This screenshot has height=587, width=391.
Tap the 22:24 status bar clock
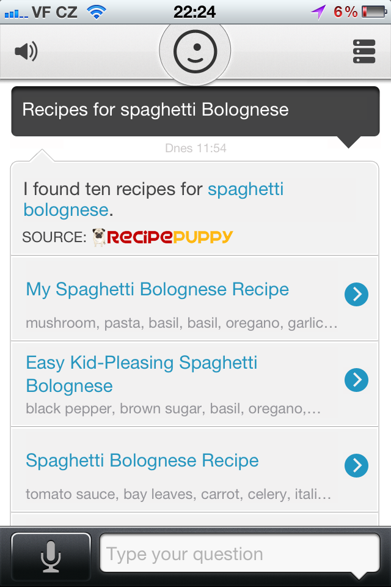click(194, 11)
